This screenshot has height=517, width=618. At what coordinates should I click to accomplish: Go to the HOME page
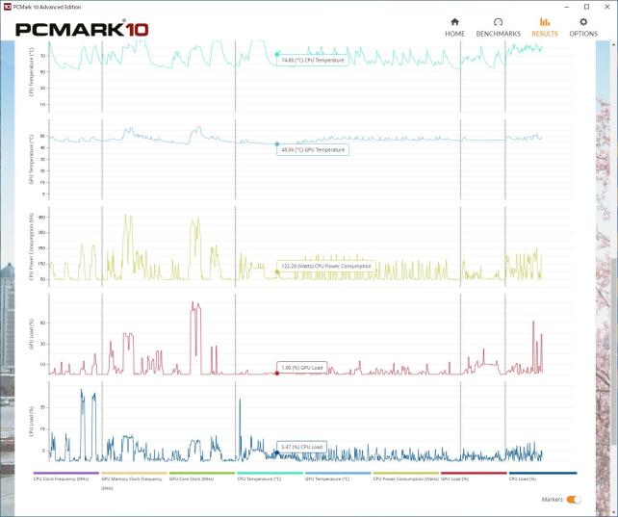click(x=454, y=27)
